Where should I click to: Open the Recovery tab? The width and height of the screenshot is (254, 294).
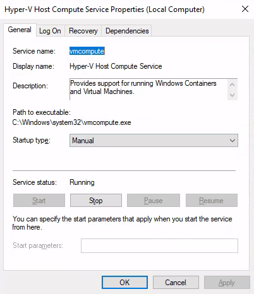tap(83, 31)
